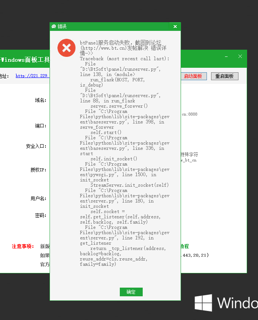This screenshot has height=320, width=258.
Task: Start the panel with the 启动面板 button
Action: [x=194, y=76]
